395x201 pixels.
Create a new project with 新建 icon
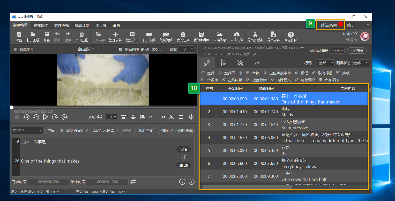click(20, 36)
